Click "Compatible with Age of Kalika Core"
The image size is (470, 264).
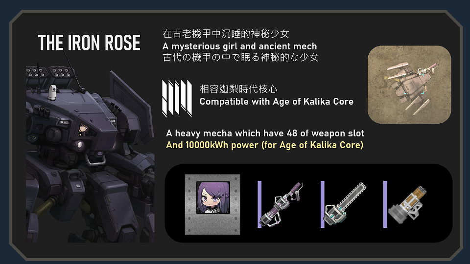tap(276, 102)
